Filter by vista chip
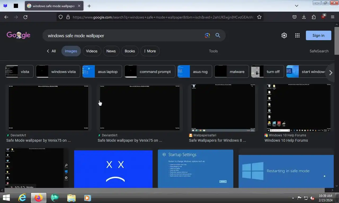The height and width of the screenshot is (203, 339). click(x=19, y=72)
